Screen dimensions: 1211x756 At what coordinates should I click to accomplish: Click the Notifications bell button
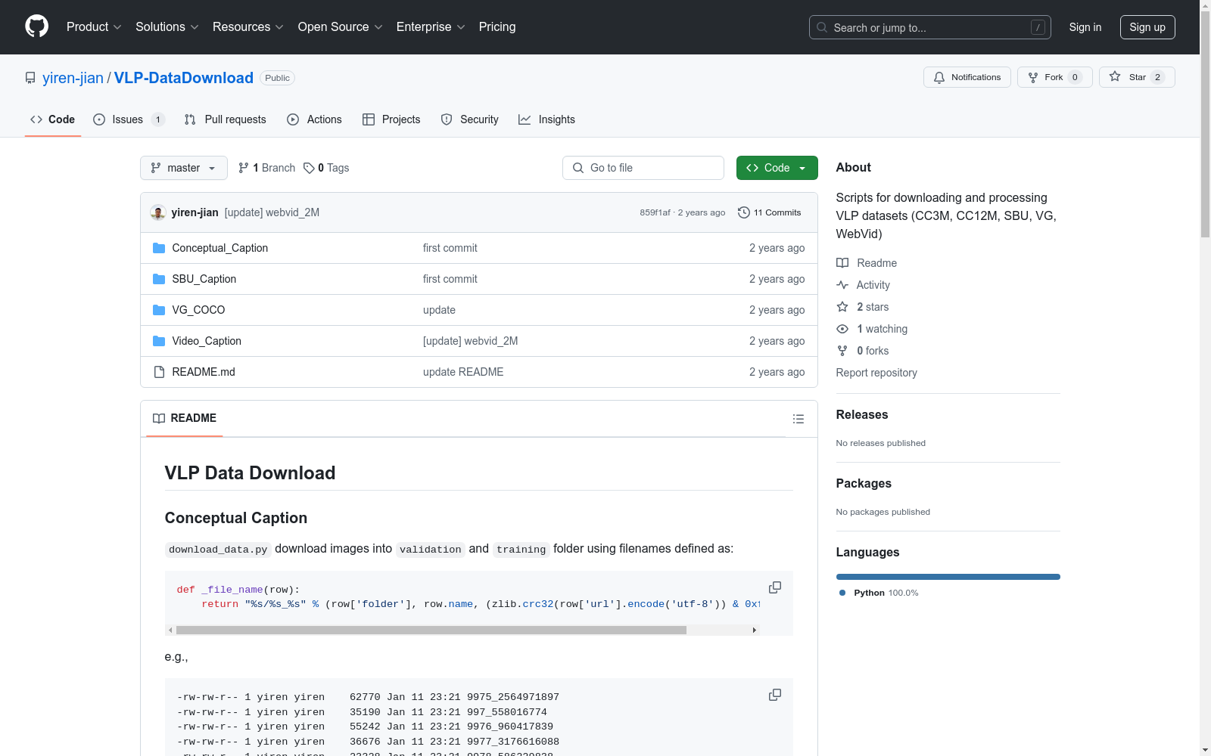(x=967, y=77)
